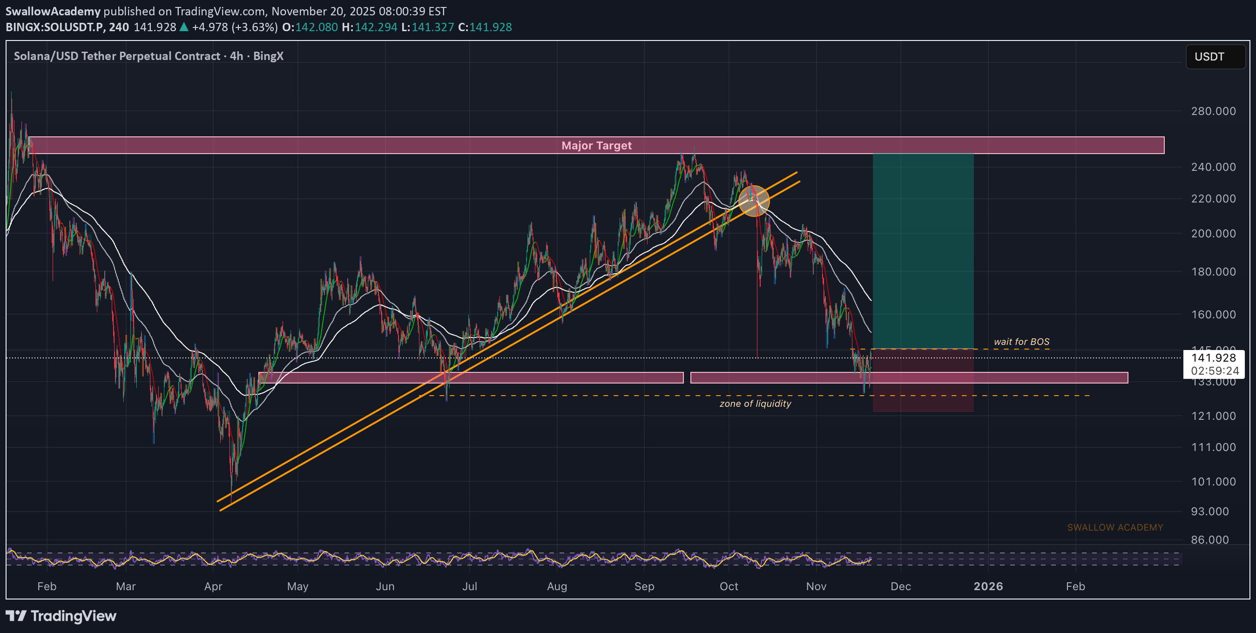Click the oscillator indicator pane at bottom
The height and width of the screenshot is (633, 1256).
pyautogui.click(x=487, y=559)
